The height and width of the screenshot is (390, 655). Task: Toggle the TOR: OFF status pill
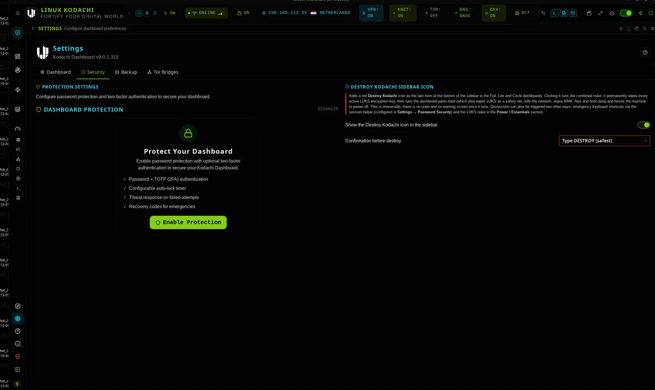click(433, 13)
